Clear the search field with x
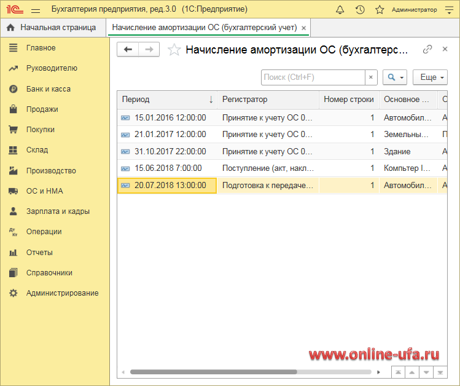The width and height of the screenshot is (460, 386). (x=370, y=77)
